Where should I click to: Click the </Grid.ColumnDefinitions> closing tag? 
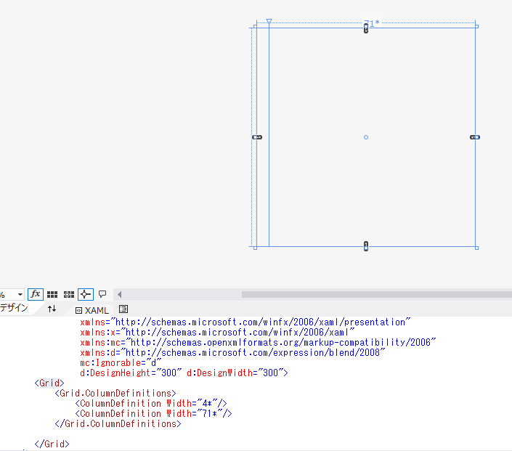118,423
